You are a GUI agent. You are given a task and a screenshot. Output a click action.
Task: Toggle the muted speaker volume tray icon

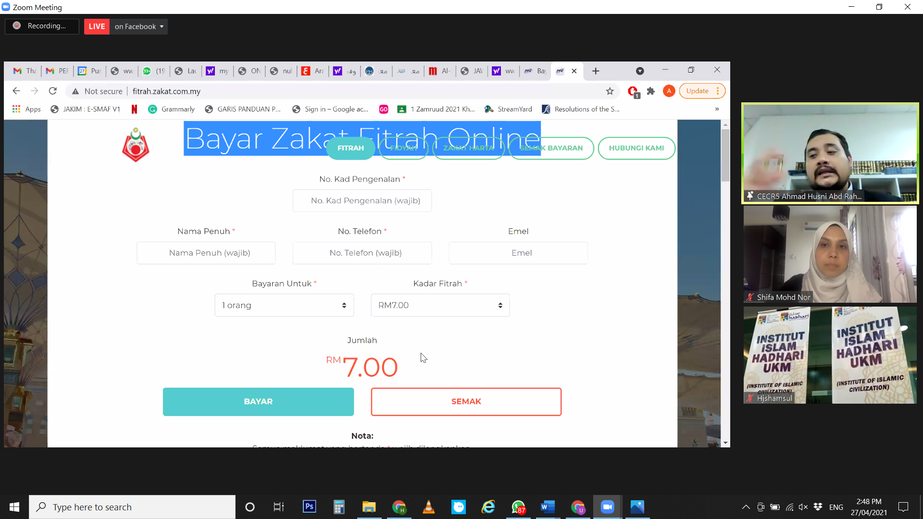803,507
